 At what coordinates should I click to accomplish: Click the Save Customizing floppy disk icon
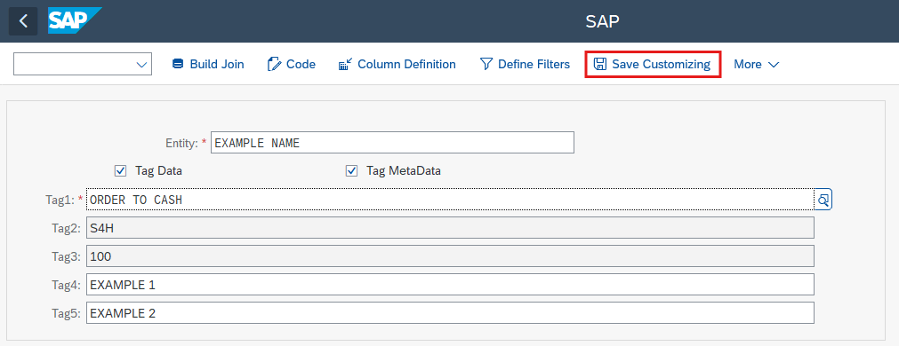599,64
